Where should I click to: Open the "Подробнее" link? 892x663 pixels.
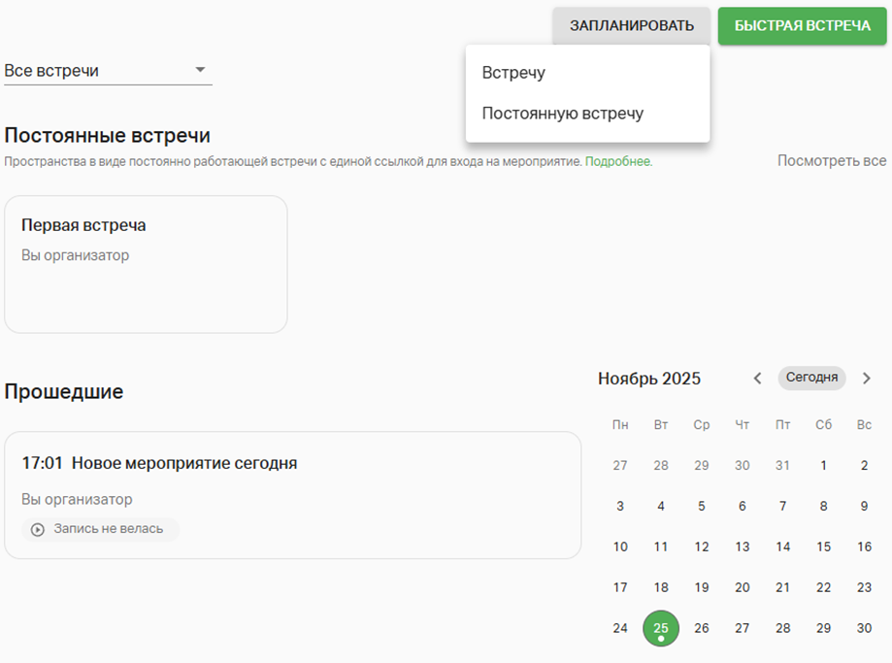[617, 162]
